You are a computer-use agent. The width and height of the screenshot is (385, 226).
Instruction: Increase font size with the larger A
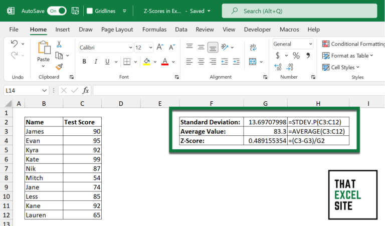(x=160, y=47)
